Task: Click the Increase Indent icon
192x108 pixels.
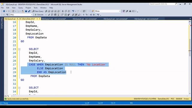Action: (94, 15)
